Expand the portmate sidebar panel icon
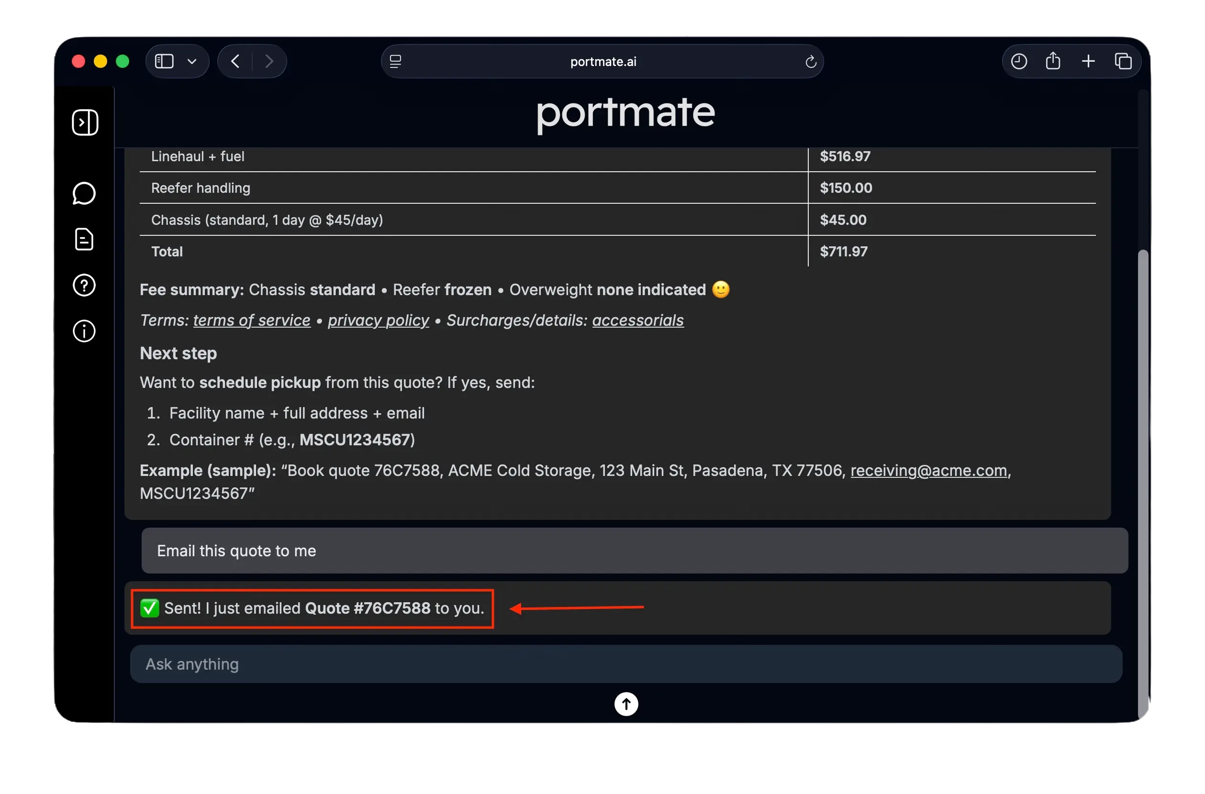1205x794 pixels. click(85, 122)
